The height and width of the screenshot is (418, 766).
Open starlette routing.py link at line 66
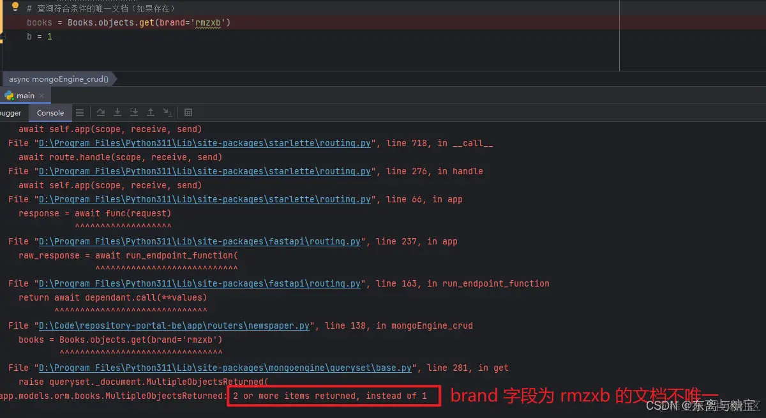pos(205,199)
